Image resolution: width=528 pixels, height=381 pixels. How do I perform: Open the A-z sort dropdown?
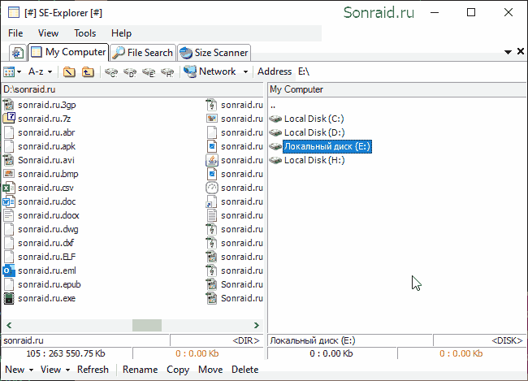click(40, 71)
